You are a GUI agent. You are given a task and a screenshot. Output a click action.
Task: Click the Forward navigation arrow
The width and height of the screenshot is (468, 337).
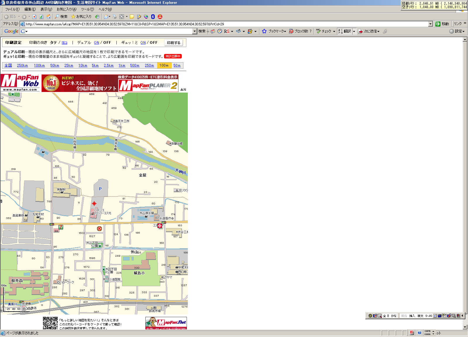(24, 17)
